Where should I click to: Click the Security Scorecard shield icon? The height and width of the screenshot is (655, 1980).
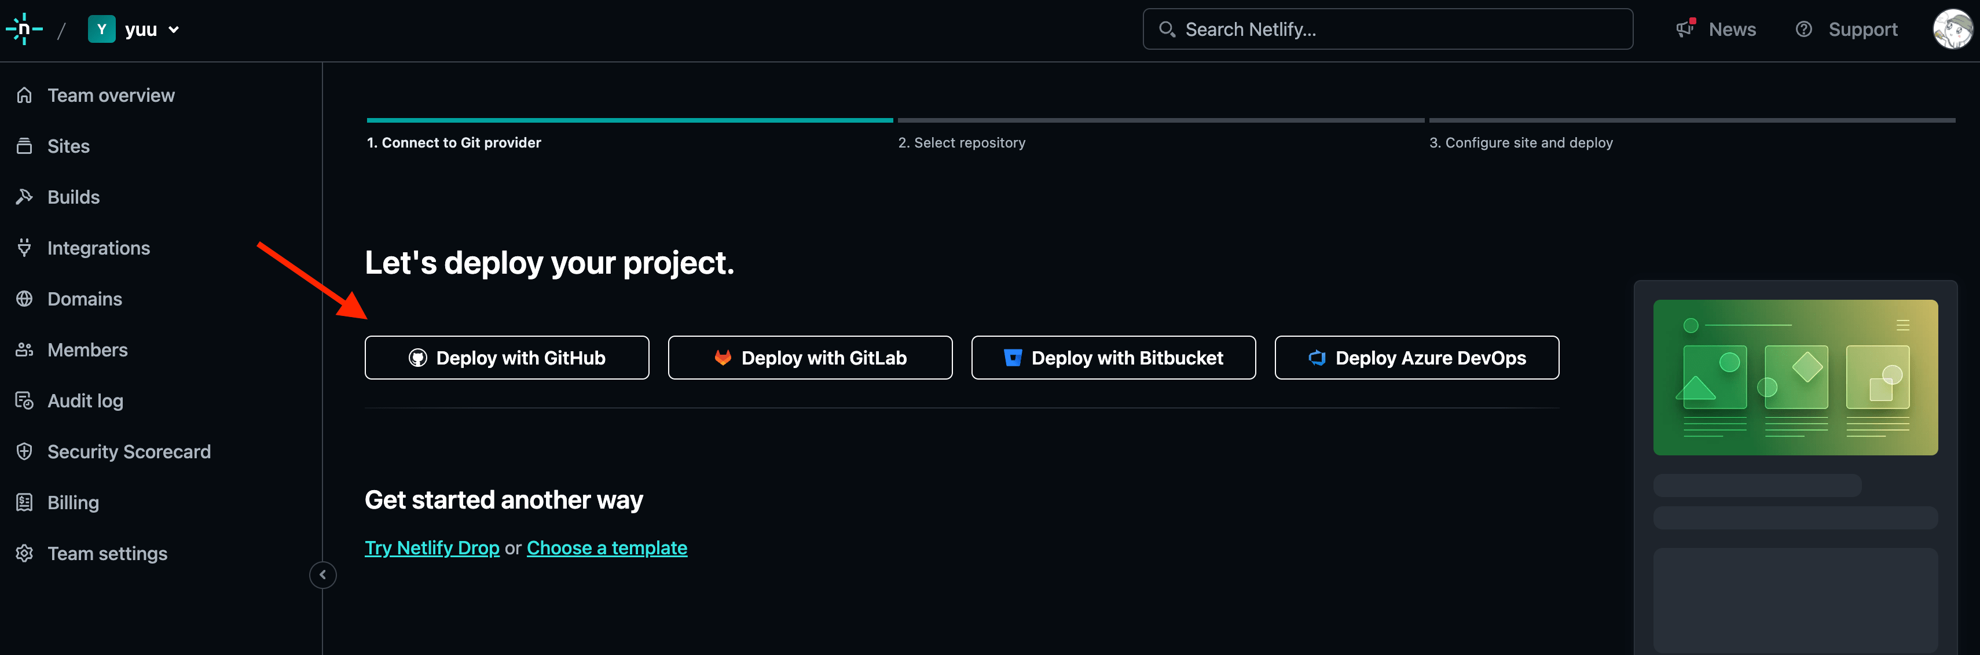click(24, 451)
